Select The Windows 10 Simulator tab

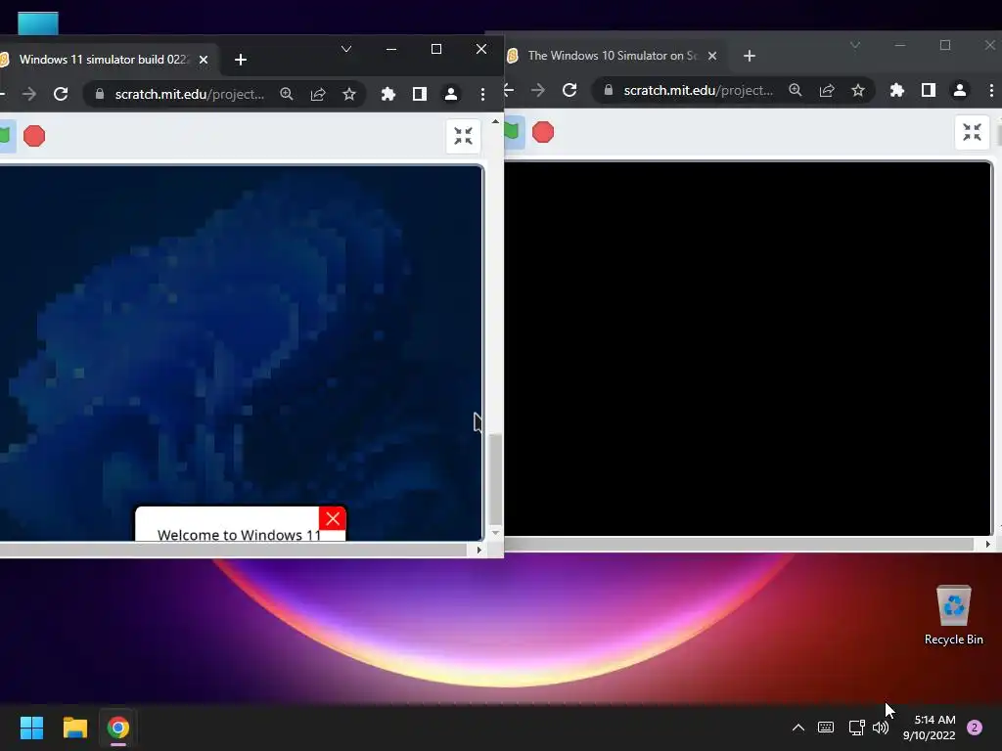pyautogui.click(x=613, y=56)
